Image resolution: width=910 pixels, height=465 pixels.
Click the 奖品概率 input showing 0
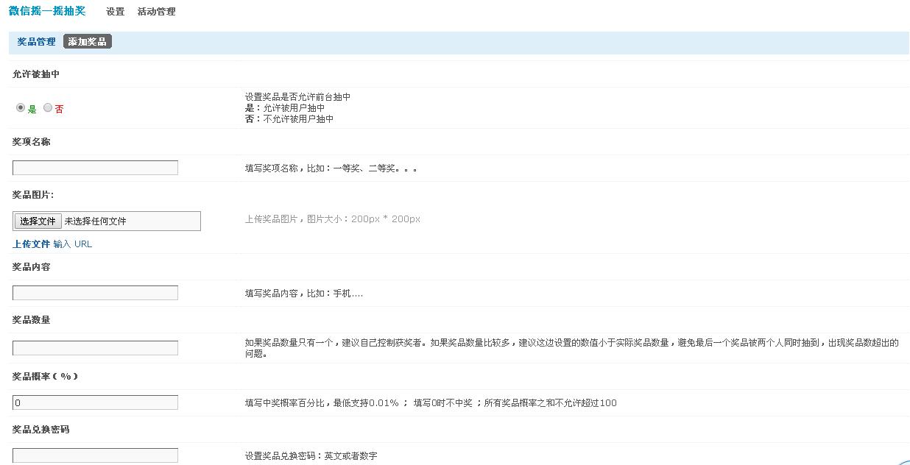tap(94, 402)
